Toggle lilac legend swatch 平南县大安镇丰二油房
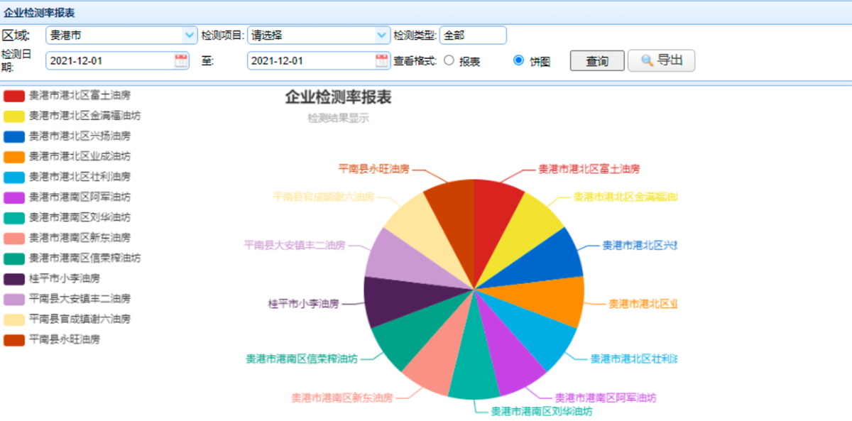 coord(14,299)
